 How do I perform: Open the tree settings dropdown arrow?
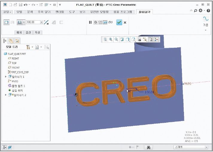click(33, 47)
